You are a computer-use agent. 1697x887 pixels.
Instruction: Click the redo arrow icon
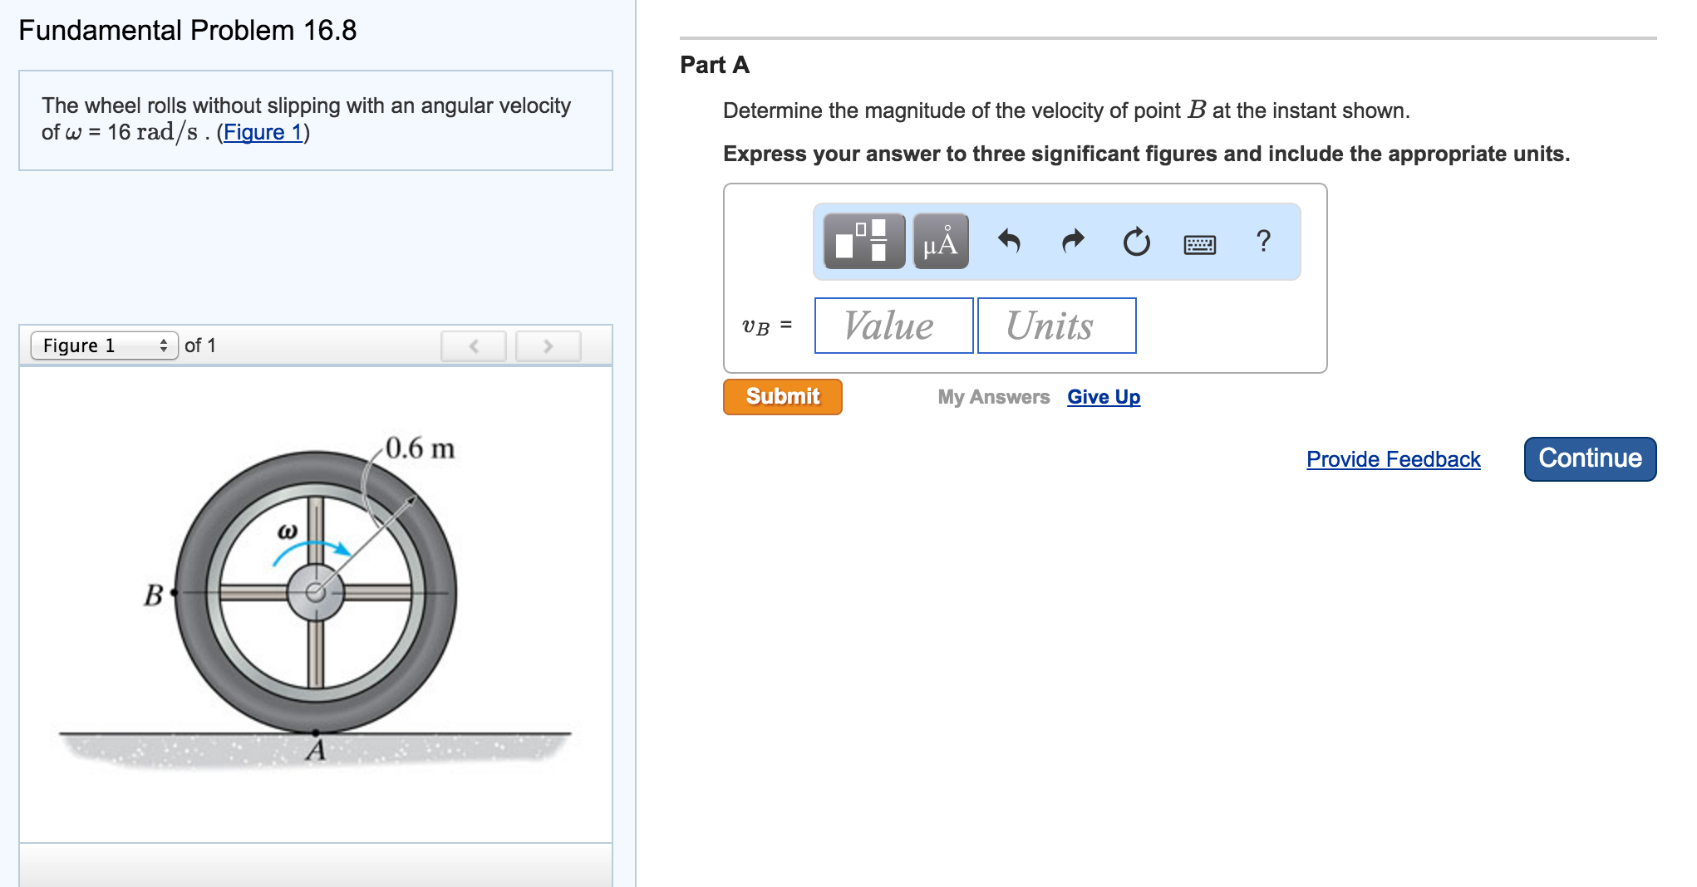(x=1073, y=242)
